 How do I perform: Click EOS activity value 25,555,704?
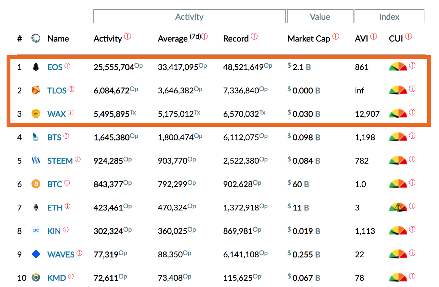[114, 67]
